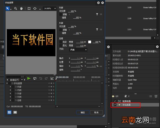Screen dimensions: 160x128
Task: Open the keyframe graph curve icon
Action: 52,78
